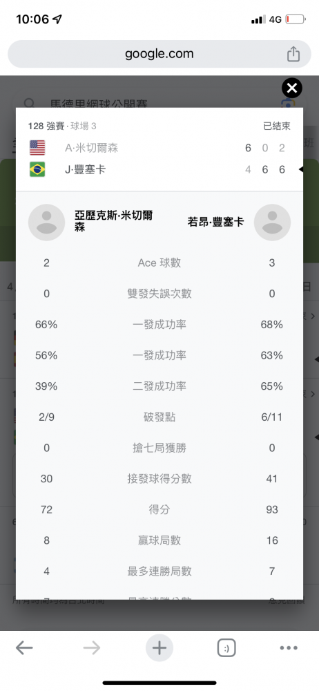Go back with the left arrow
This screenshot has height=691, width=319.
pyautogui.click(x=24, y=647)
